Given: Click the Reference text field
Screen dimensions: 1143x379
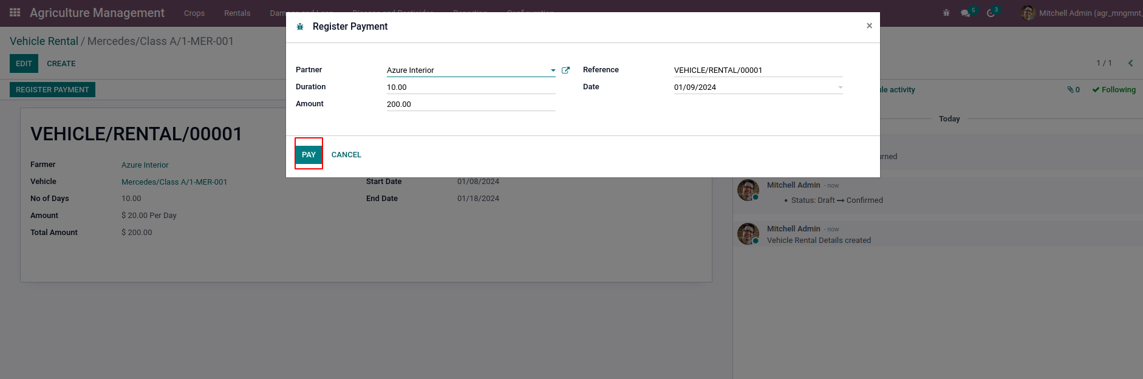Looking at the screenshot, I should click(758, 70).
